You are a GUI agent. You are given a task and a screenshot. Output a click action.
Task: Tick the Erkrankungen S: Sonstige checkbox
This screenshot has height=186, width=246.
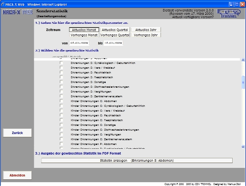click(x=61, y=82)
